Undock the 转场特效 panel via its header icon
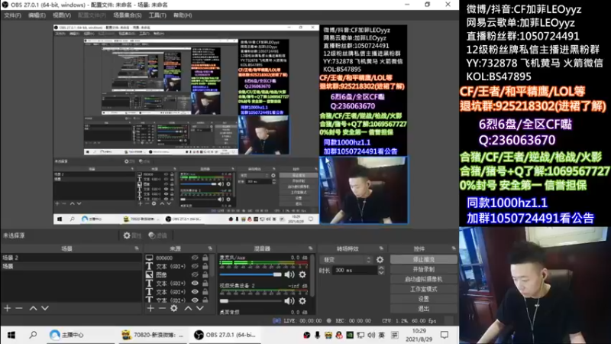Image resolution: width=611 pixels, height=344 pixels. coord(381,248)
